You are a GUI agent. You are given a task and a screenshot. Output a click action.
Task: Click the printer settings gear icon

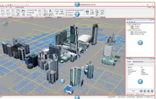pos(97,11)
